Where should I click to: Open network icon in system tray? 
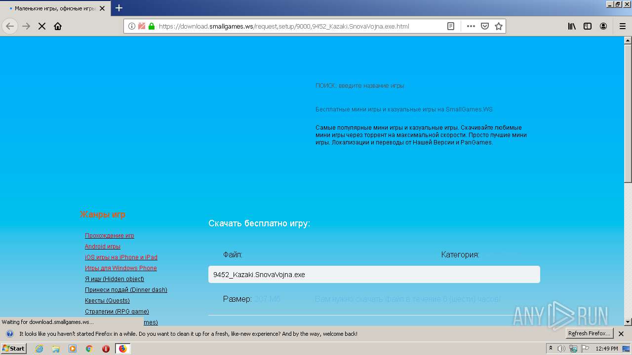click(573, 349)
